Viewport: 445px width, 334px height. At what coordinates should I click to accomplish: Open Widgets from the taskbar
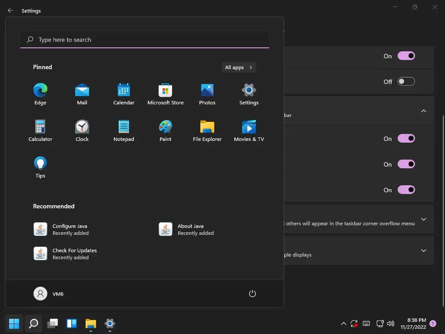[x=72, y=323]
